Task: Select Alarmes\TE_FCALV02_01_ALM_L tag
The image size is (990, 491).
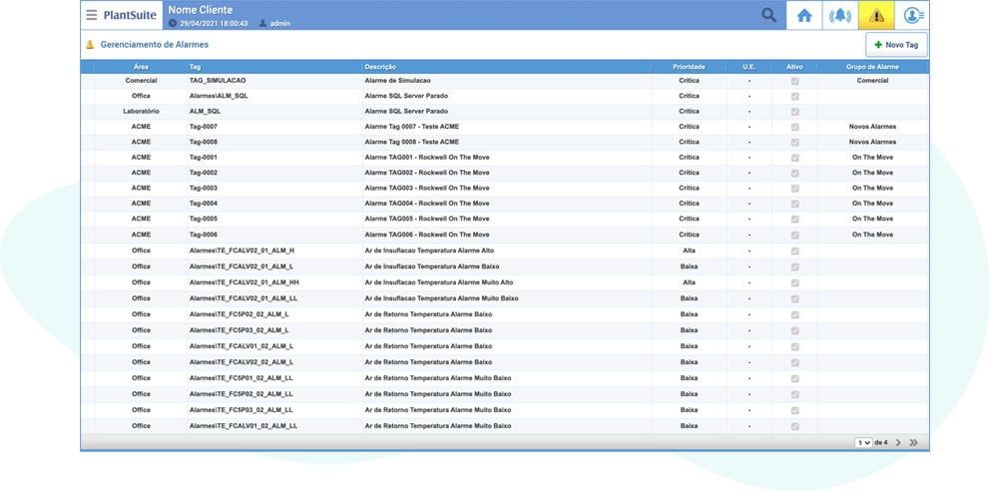Action: [x=242, y=267]
